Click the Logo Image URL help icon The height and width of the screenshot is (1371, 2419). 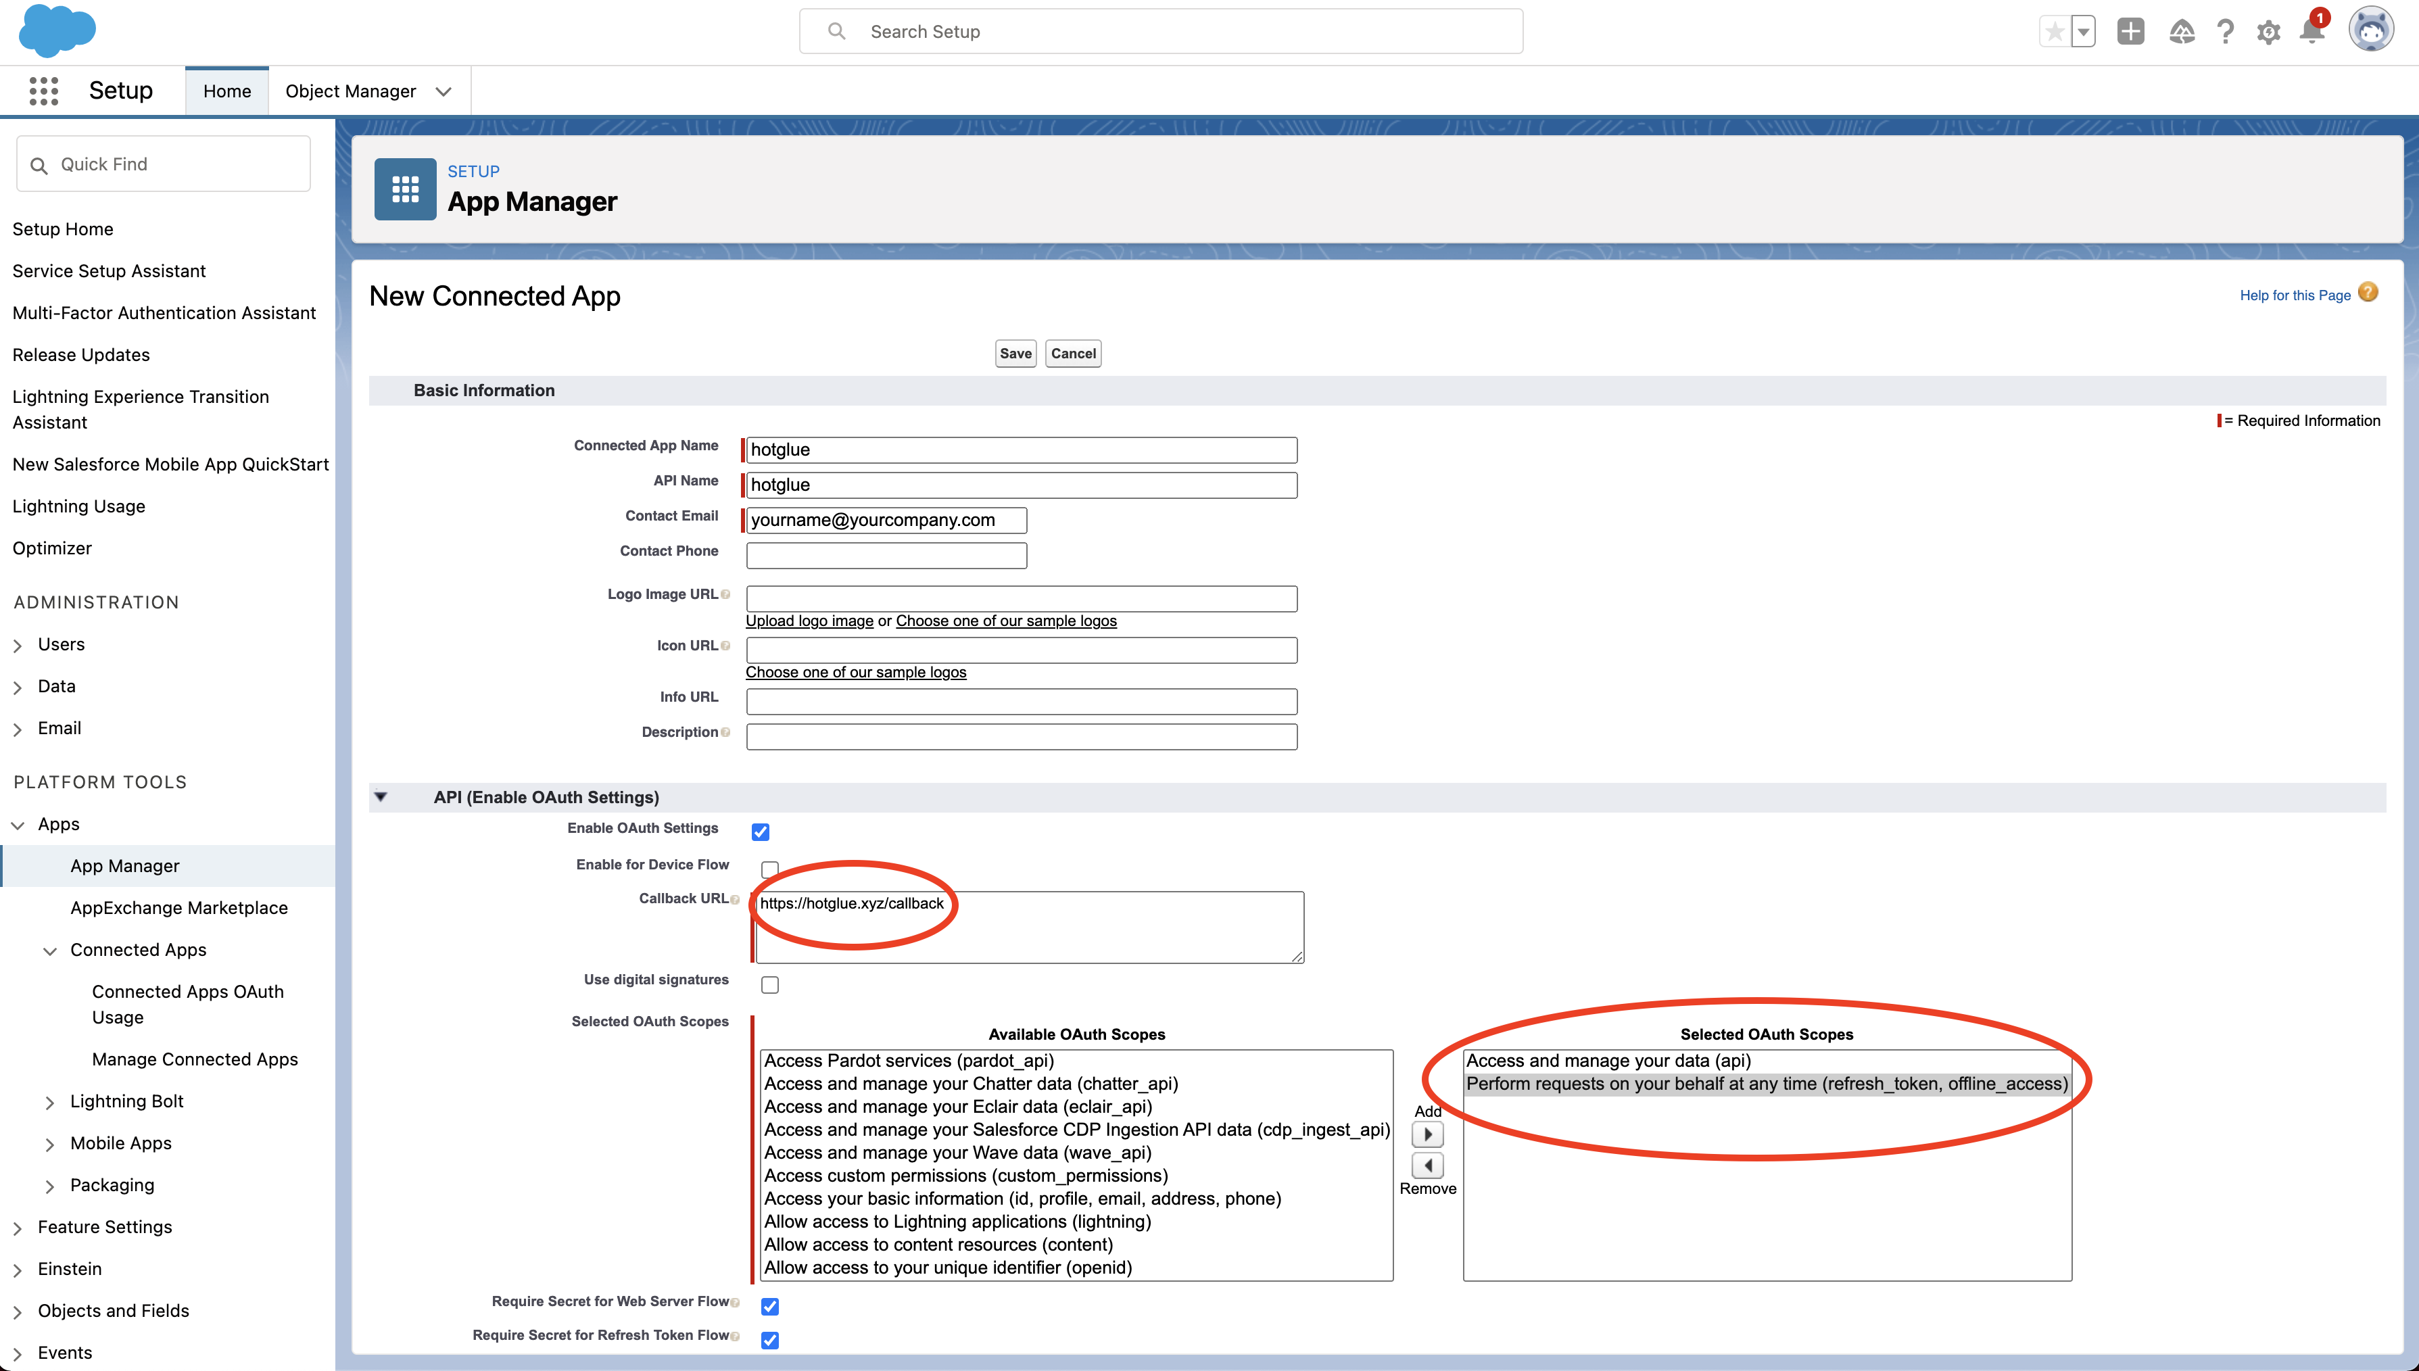click(x=725, y=594)
